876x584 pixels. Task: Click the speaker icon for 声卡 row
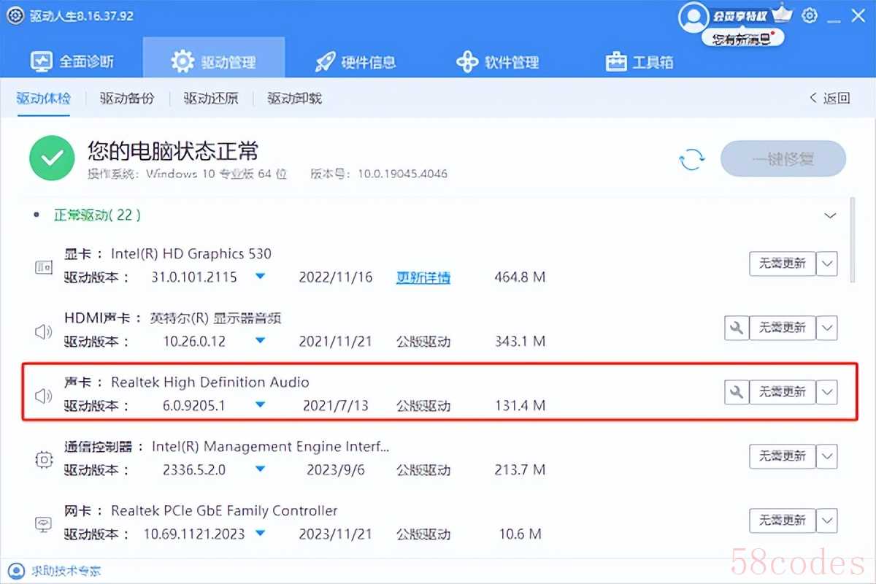44,396
